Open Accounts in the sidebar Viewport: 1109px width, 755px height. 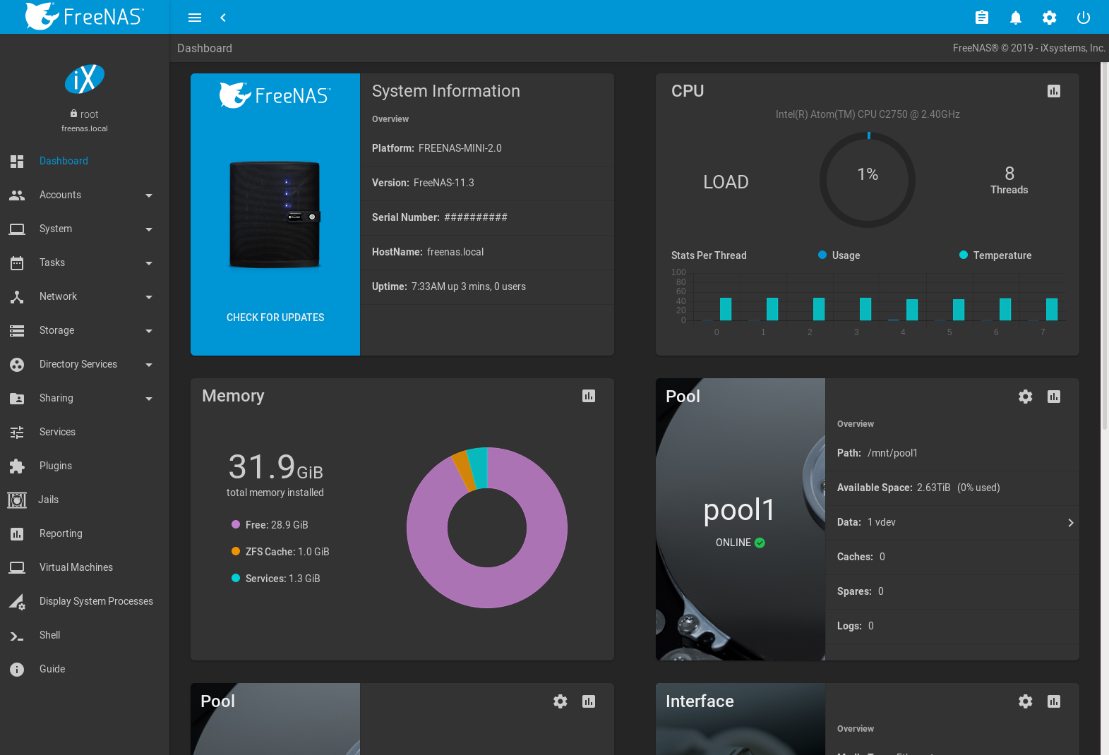click(x=85, y=195)
